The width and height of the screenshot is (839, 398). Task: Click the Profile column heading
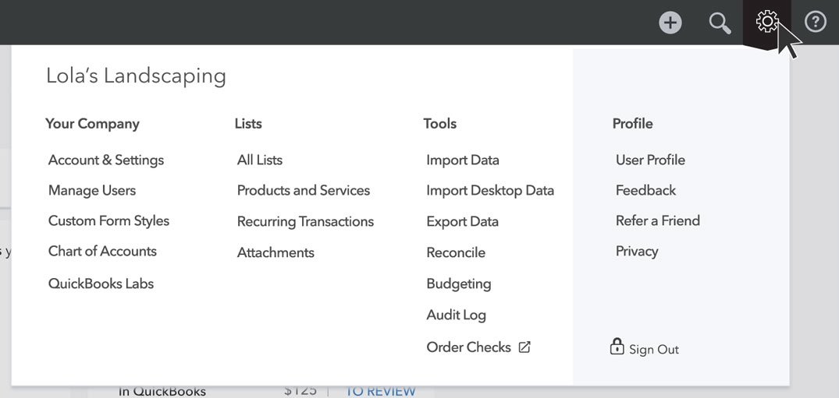click(632, 124)
